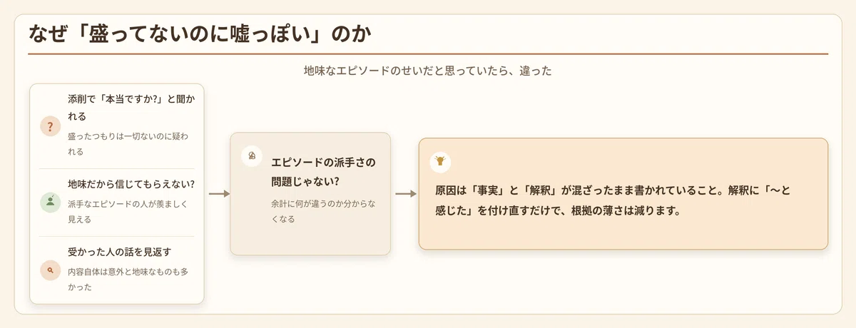
Task: Click the arrow between the list and middle card
Action: click(x=217, y=193)
